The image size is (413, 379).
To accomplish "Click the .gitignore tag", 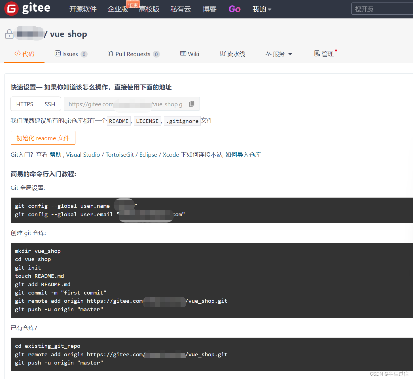I will 182,121.
